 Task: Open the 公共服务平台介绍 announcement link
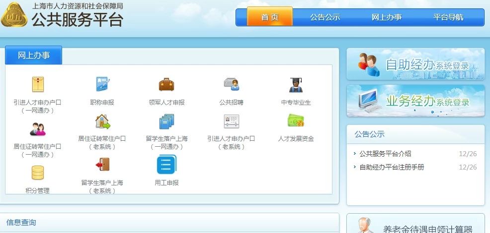pyautogui.click(x=386, y=154)
